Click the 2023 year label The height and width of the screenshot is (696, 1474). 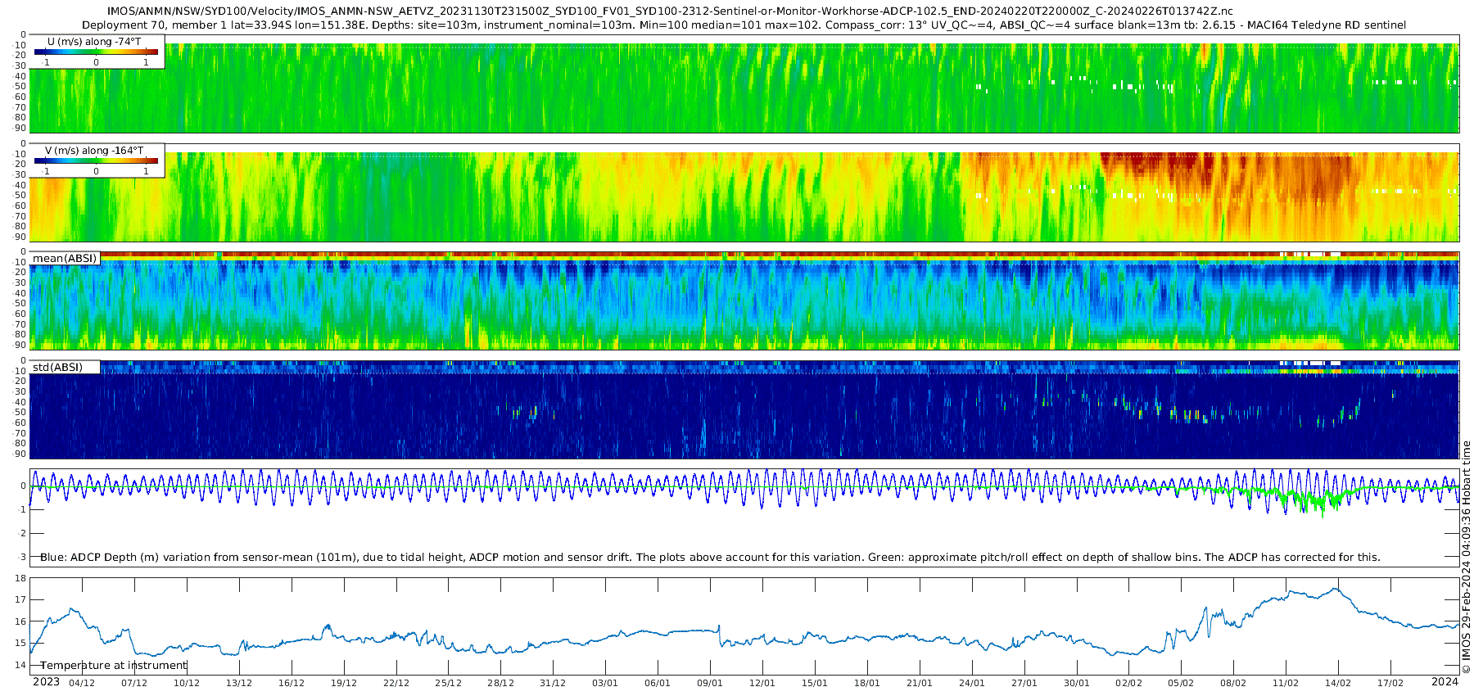click(x=46, y=682)
